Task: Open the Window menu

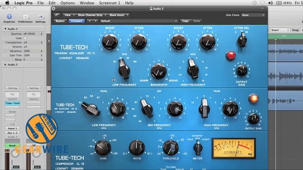Action: click(87, 3)
